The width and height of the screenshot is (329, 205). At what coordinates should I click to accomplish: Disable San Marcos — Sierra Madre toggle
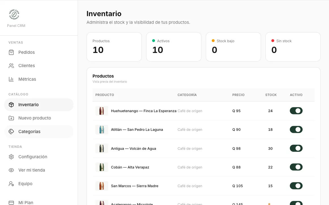tap(296, 186)
